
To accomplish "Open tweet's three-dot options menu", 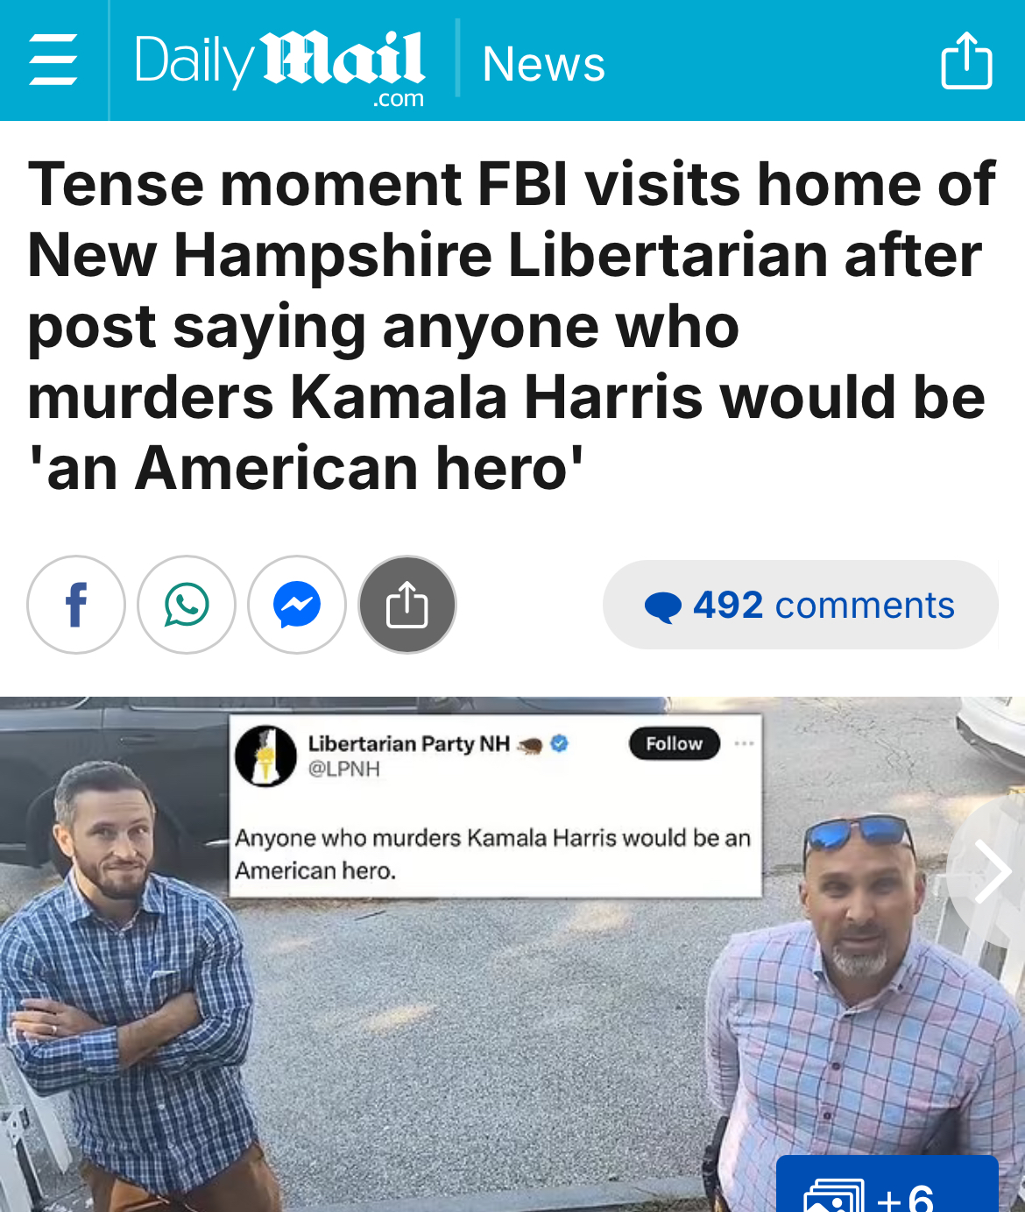I will click(x=744, y=743).
